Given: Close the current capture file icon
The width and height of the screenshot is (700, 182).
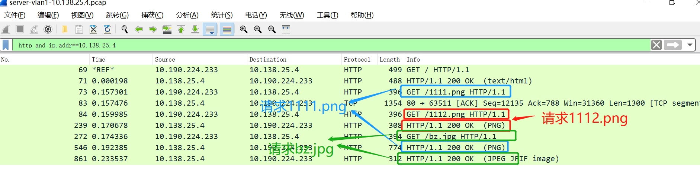Looking at the screenshot, I should (93, 29).
